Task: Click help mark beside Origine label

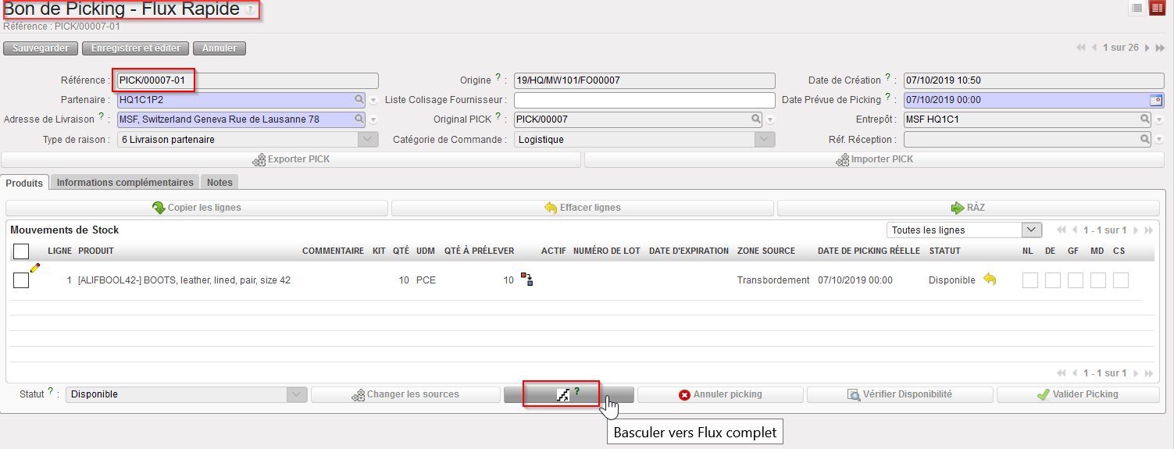Action: coord(498,78)
